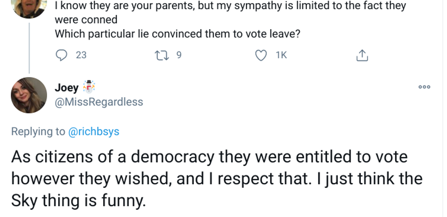The width and height of the screenshot is (447, 217).
Task: Click the 1K likes count
Action: [x=281, y=55]
